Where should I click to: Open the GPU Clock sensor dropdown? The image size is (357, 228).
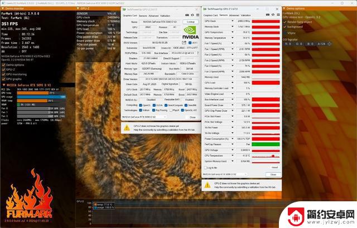[233, 21]
